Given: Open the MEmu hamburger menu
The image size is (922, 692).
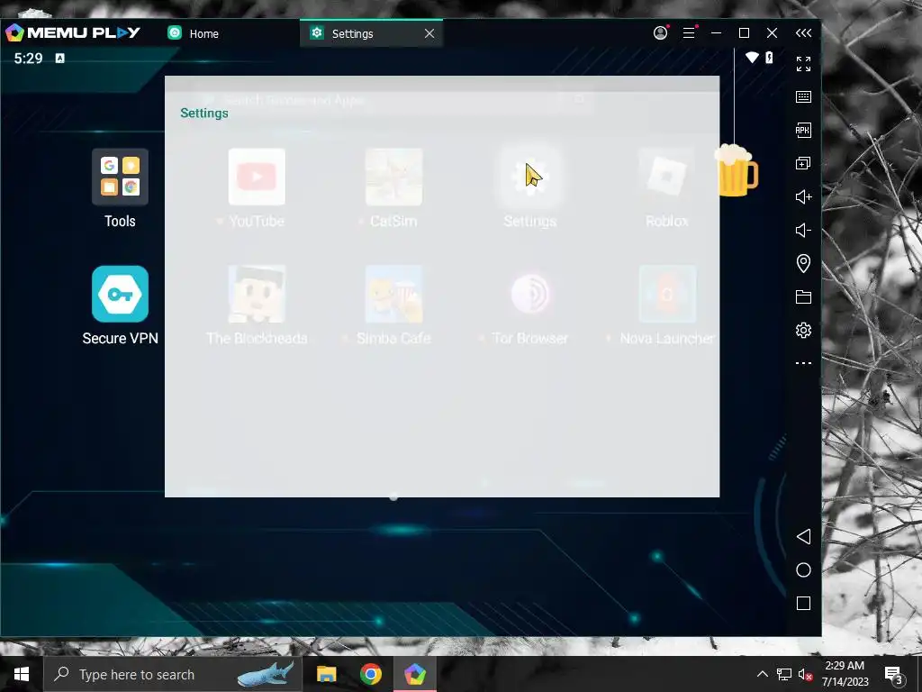Looking at the screenshot, I should pos(689,33).
